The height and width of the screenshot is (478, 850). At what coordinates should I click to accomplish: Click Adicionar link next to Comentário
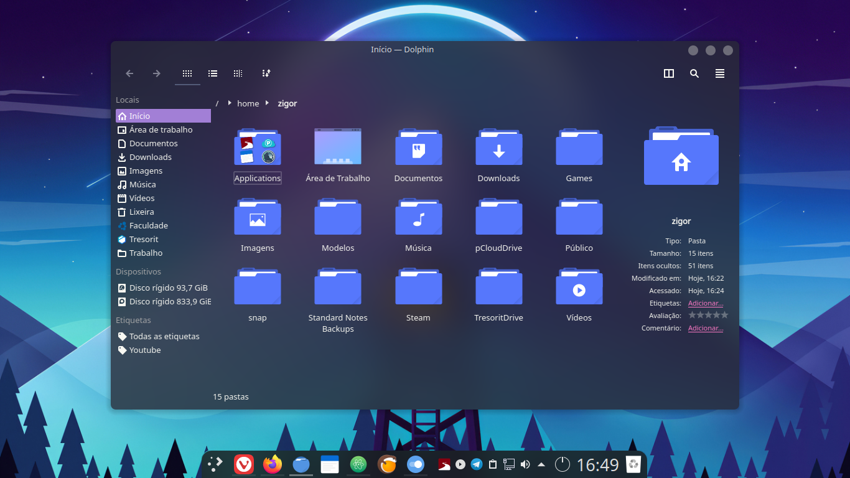tap(706, 328)
